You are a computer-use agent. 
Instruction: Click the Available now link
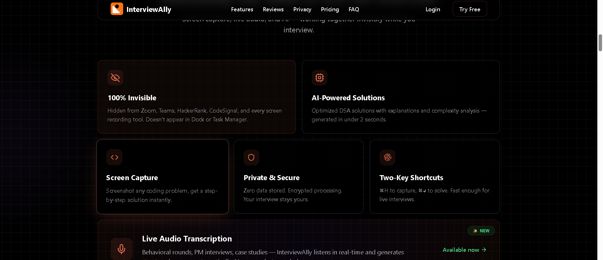click(464, 250)
